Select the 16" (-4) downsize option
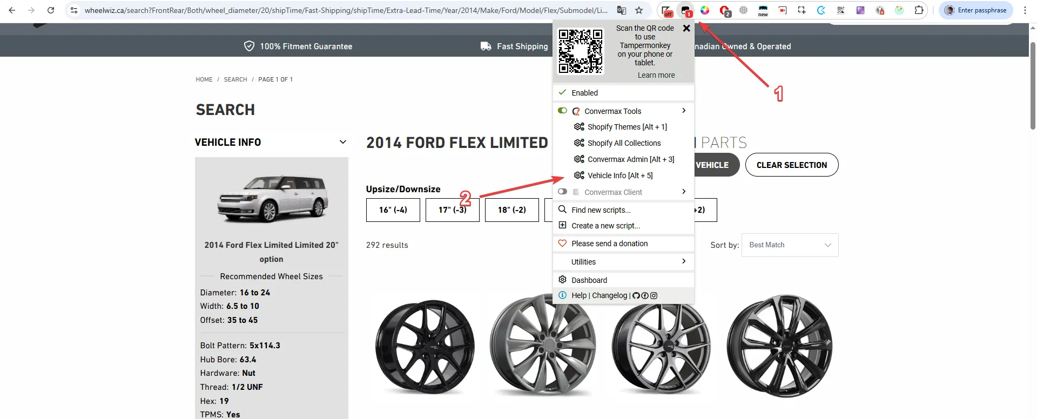This screenshot has height=419, width=1037. coord(393,210)
